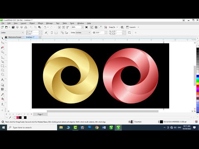The image size is (199, 149).
Task: Click the horizontal canvas scrollbar
Action: (x=102, y=111)
